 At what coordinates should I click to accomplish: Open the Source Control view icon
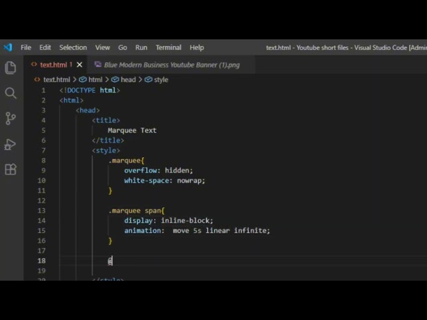pyautogui.click(x=11, y=119)
